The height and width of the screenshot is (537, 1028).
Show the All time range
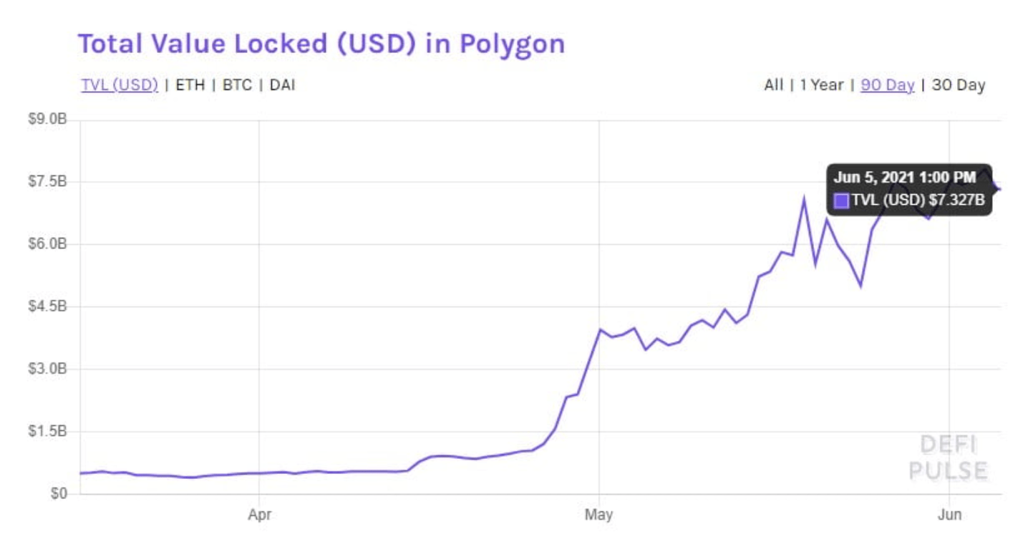tap(774, 85)
